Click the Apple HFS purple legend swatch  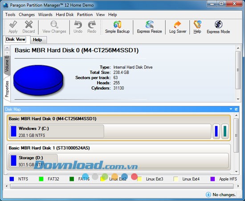pos(212,179)
